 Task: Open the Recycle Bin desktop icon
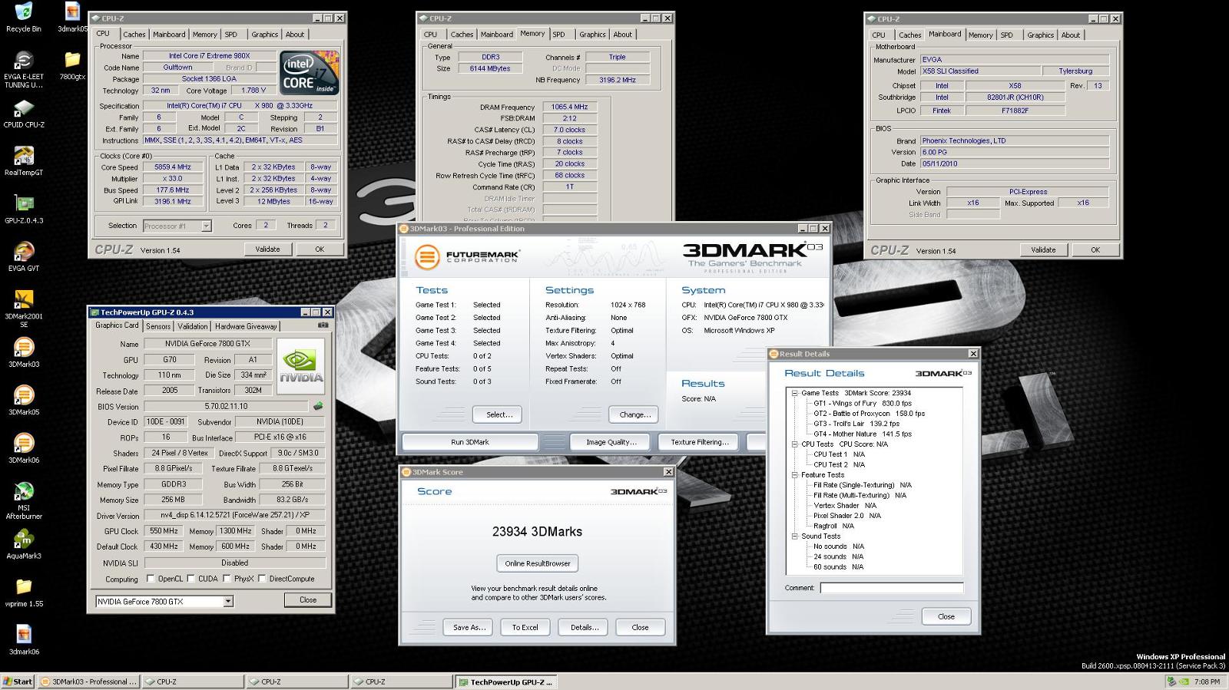coord(24,17)
